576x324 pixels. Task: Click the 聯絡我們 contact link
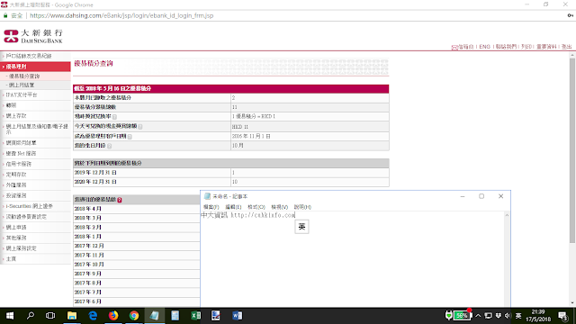(506, 47)
